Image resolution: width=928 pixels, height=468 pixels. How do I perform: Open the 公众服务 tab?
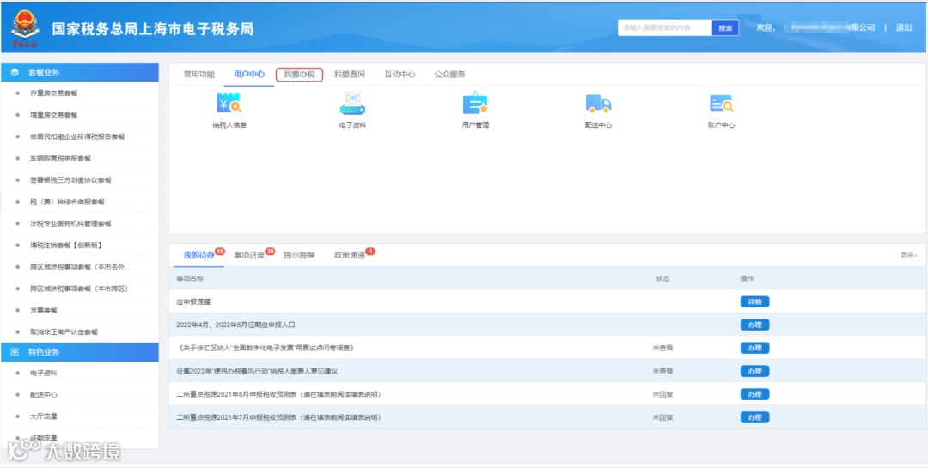tap(449, 75)
